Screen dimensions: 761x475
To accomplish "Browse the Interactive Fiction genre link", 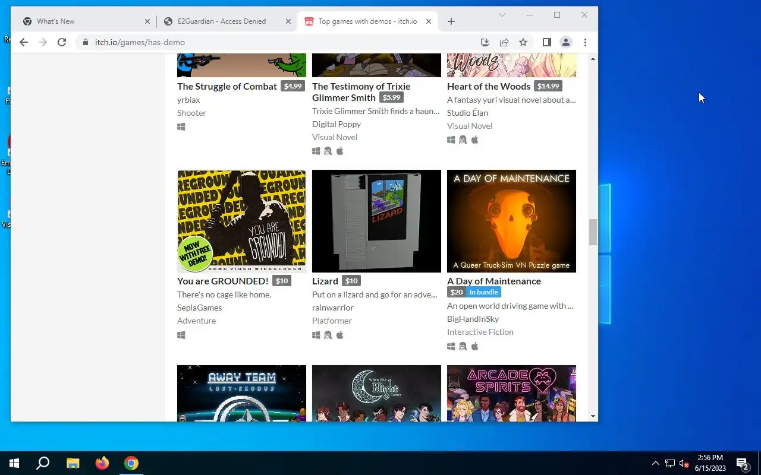I will pyautogui.click(x=480, y=332).
